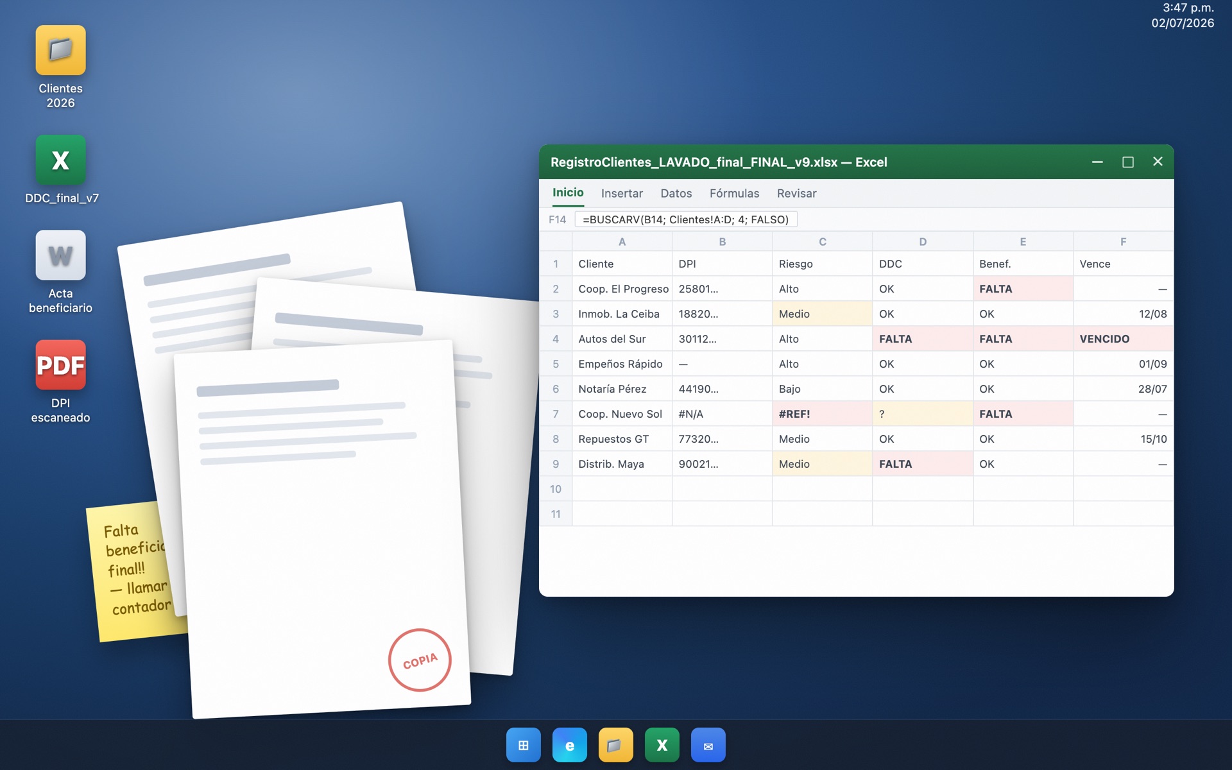Viewport: 1232px width, 770px height.
Task: Select the Notaría Pérez cell
Action: pyautogui.click(x=622, y=389)
